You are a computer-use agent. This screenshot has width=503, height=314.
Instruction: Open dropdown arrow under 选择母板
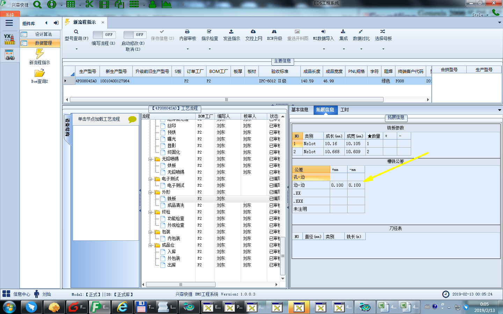(x=383, y=49)
